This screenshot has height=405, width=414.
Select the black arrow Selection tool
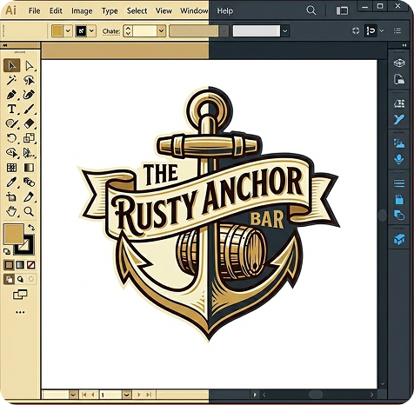coord(12,65)
